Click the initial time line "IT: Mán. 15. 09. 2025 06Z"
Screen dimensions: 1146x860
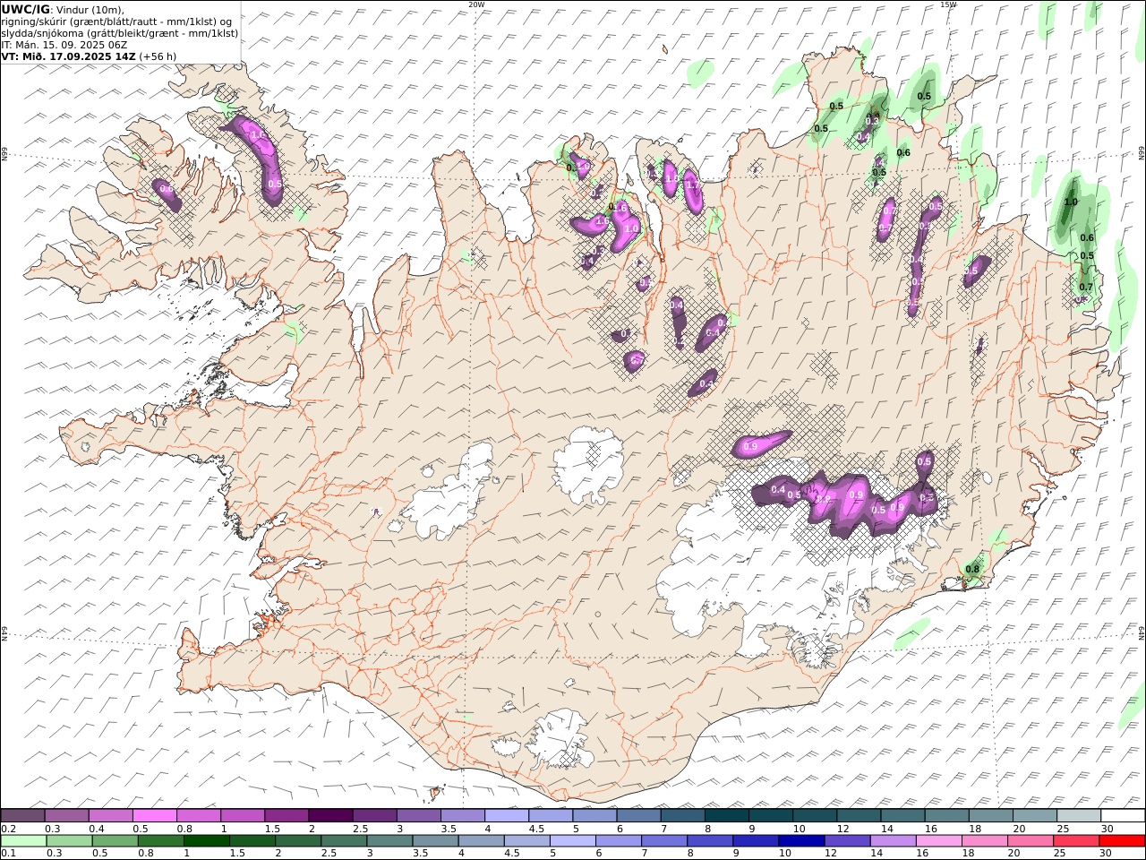pyautogui.click(x=64, y=44)
